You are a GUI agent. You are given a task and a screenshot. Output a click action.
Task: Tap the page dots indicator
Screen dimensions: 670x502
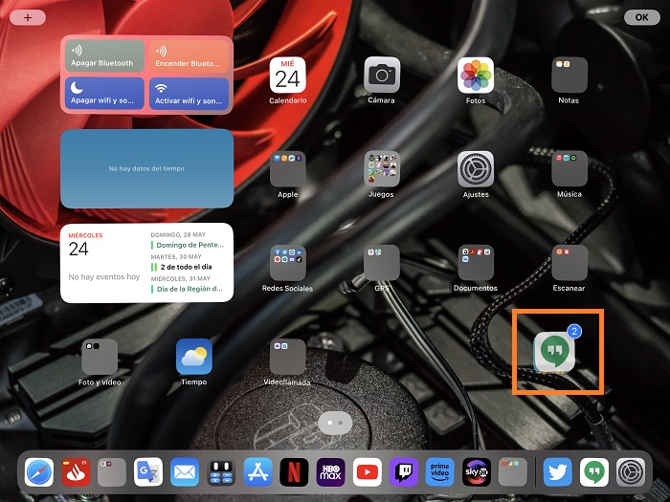pyautogui.click(x=335, y=423)
